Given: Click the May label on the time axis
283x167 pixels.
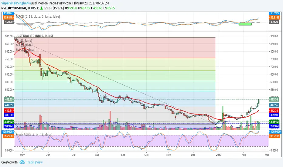Looking at the screenshot, I should pyautogui.click(x=22, y=155).
